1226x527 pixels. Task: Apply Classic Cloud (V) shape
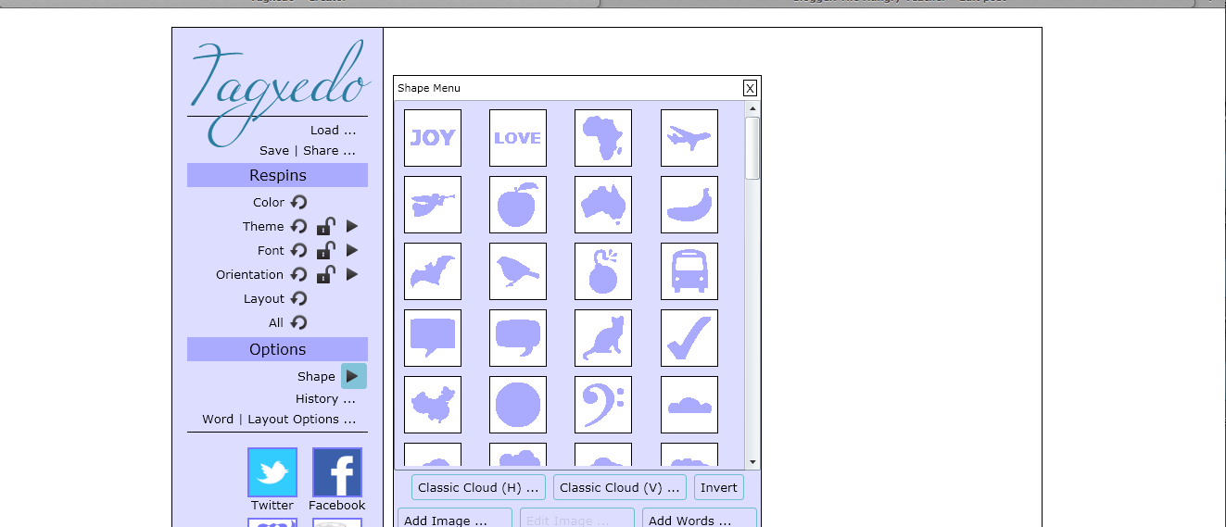click(620, 487)
